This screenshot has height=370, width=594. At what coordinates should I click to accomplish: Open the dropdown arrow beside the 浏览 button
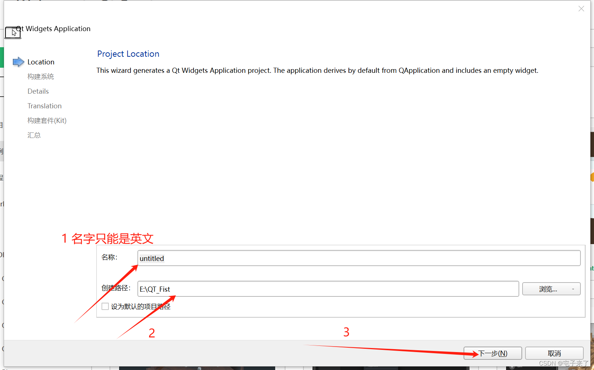pyautogui.click(x=573, y=289)
